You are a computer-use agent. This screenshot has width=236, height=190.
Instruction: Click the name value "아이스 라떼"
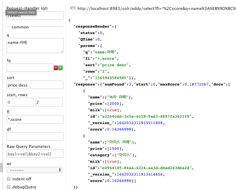tap(119, 142)
